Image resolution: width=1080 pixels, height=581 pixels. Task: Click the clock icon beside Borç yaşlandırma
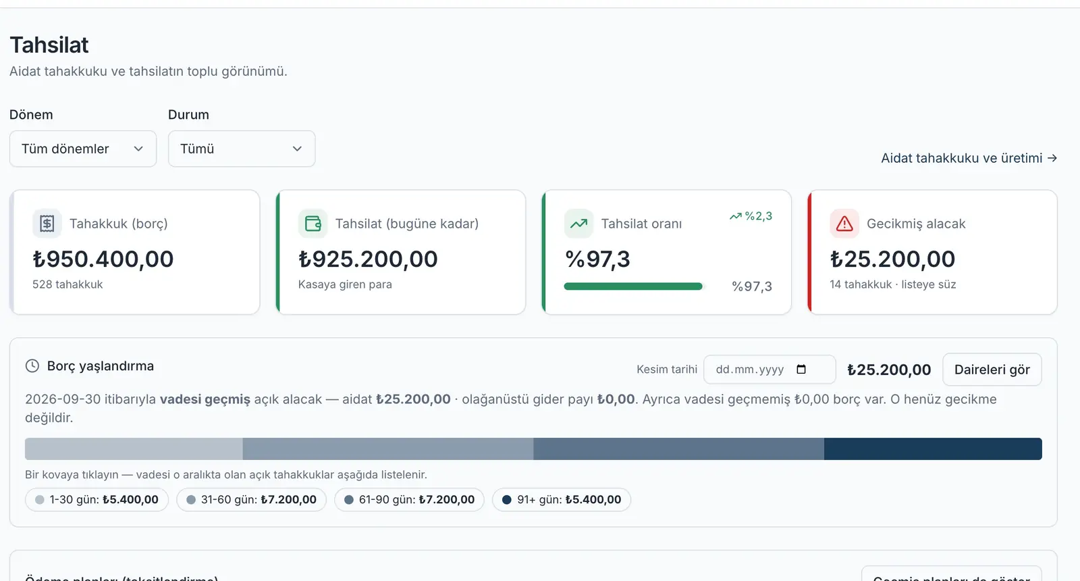pyautogui.click(x=32, y=366)
